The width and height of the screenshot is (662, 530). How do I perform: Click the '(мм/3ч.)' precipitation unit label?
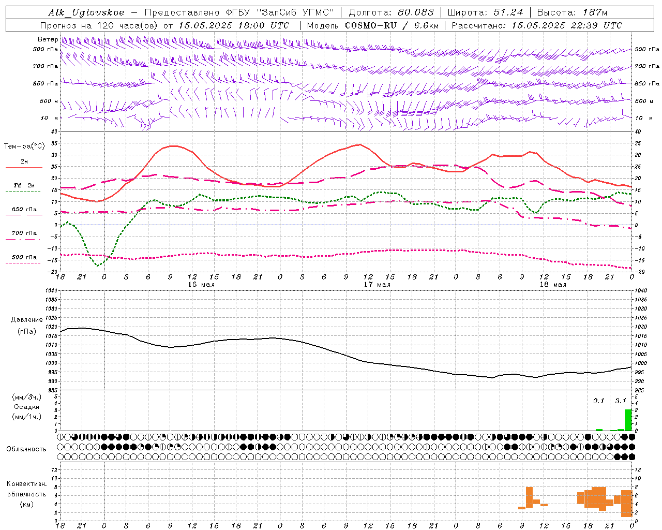pos(27,397)
